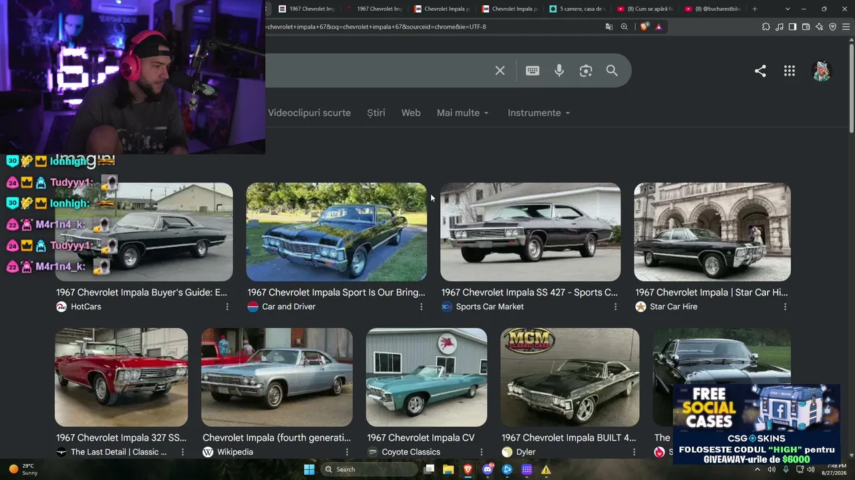
Task: Open 'Chevrolet Impala (fourth generati...' link
Action: point(277,437)
